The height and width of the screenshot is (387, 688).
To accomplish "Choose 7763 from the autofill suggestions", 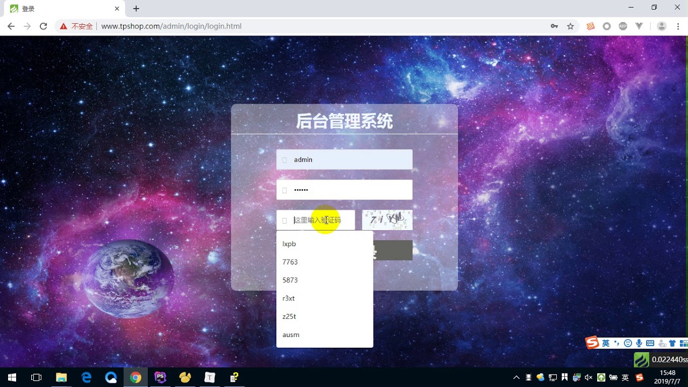I will (x=325, y=262).
